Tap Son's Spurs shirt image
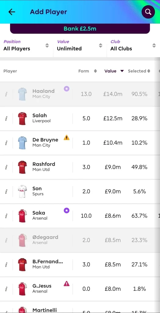The height and width of the screenshot is (313, 160). click(22, 192)
